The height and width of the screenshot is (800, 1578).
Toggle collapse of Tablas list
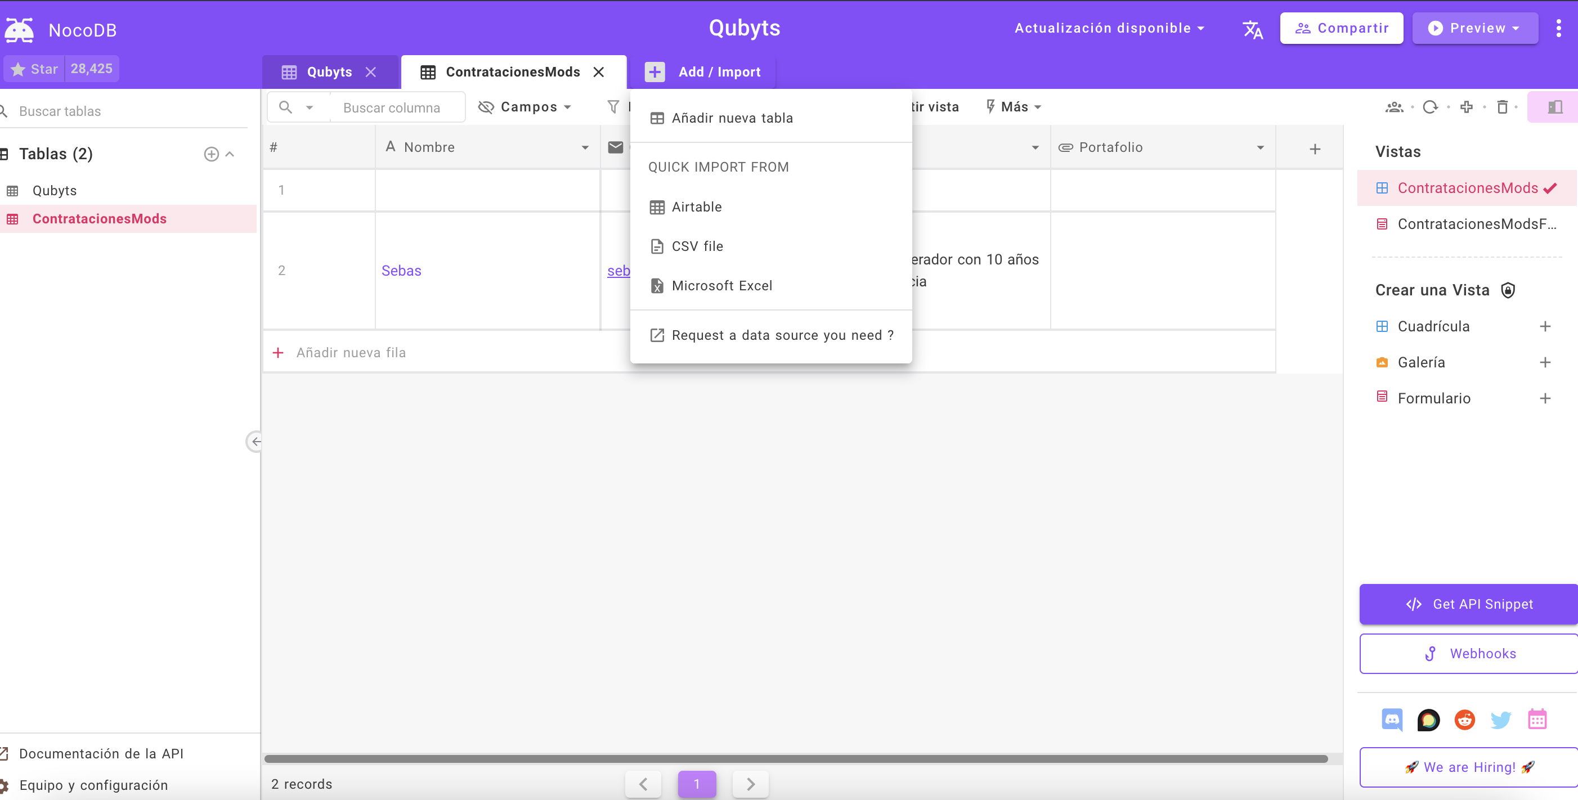pyautogui.click(x=230, y=154)
